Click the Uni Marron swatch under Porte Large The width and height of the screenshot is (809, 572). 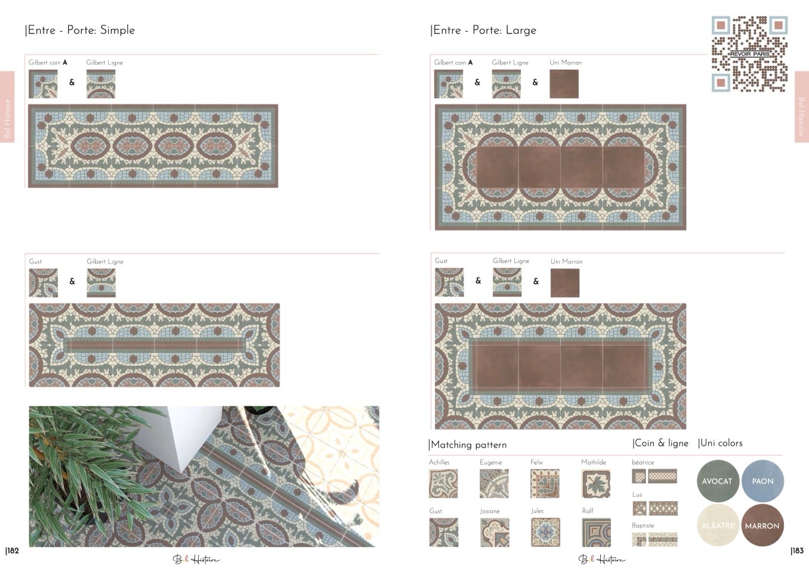[564, 84]
